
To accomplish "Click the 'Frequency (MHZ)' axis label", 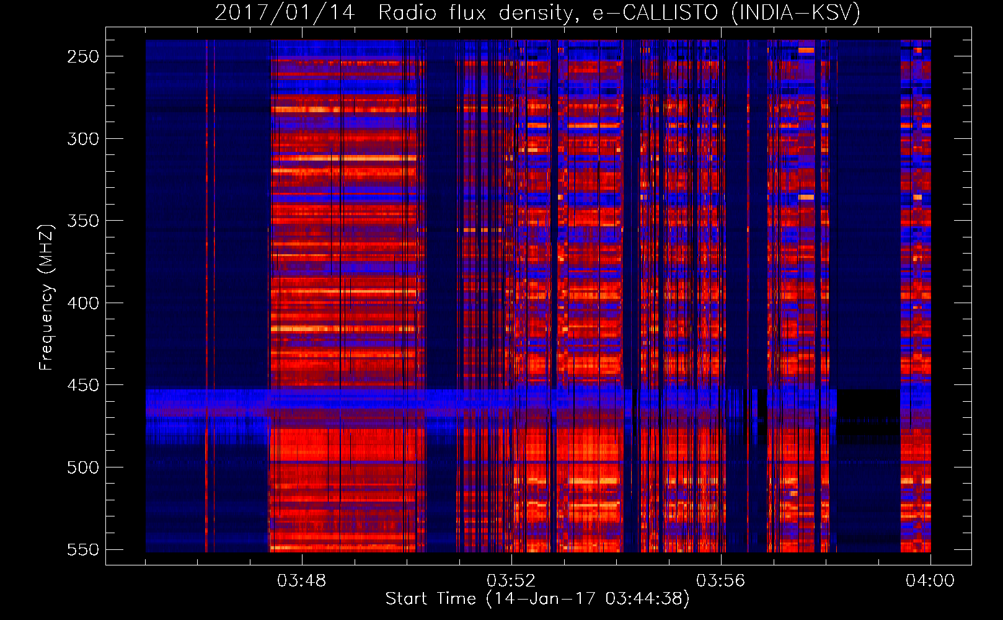I will pyautogui.click(x=46, y=297).
